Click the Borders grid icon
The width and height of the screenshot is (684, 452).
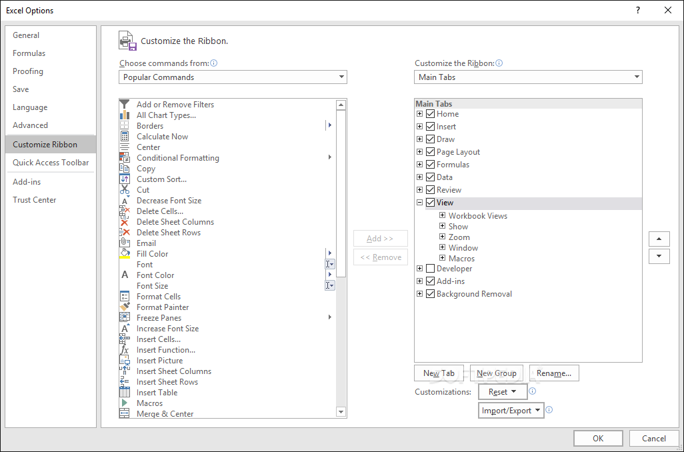[124, 125]
